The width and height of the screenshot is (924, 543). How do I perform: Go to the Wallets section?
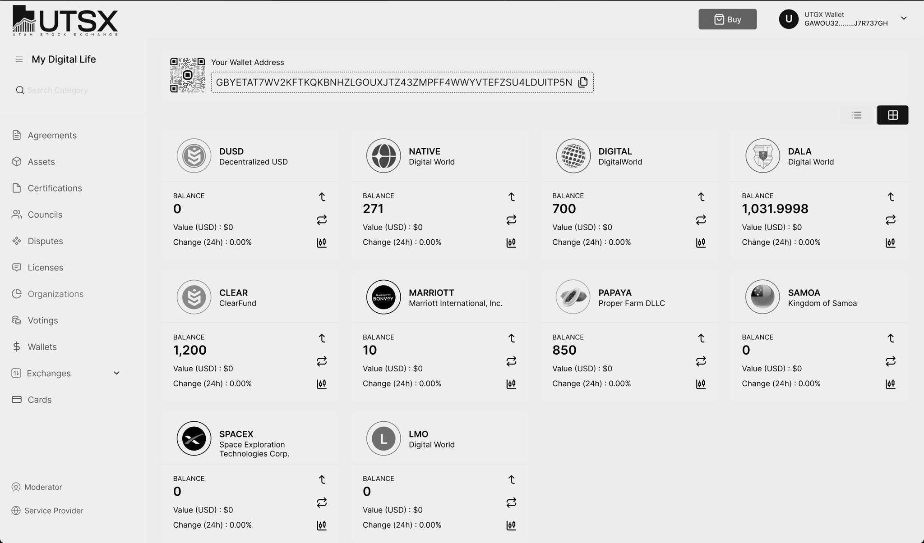(x=42, y=347)
